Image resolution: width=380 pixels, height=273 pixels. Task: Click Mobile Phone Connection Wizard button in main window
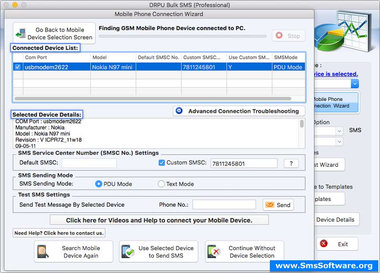[336, 103]
